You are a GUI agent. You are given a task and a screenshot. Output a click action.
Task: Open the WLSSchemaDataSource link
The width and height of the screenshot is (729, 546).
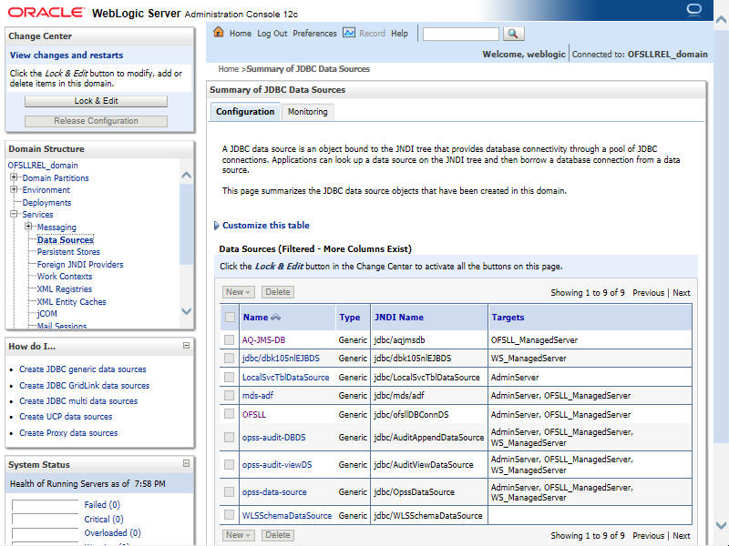click(x=287, y=515)
